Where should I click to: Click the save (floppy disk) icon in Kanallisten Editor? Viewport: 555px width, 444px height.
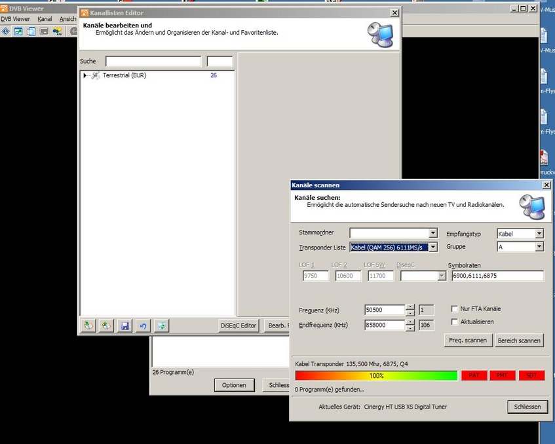pos(124,325)
